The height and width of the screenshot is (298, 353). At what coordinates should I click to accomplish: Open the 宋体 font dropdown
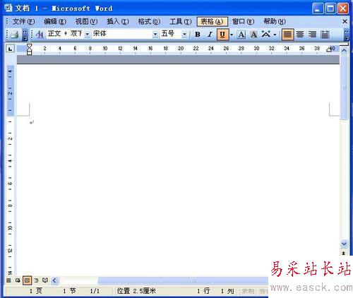tap(155, 35)
